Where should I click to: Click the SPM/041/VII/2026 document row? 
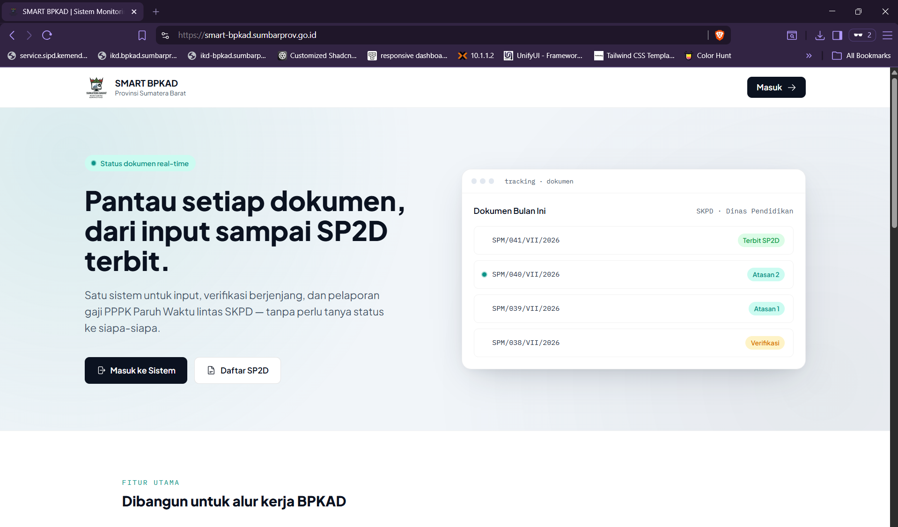pos(633,241)
